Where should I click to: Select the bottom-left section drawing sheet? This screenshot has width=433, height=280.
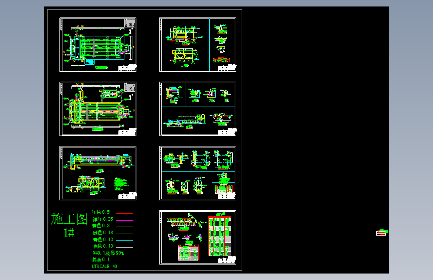(x=98, y=173)
